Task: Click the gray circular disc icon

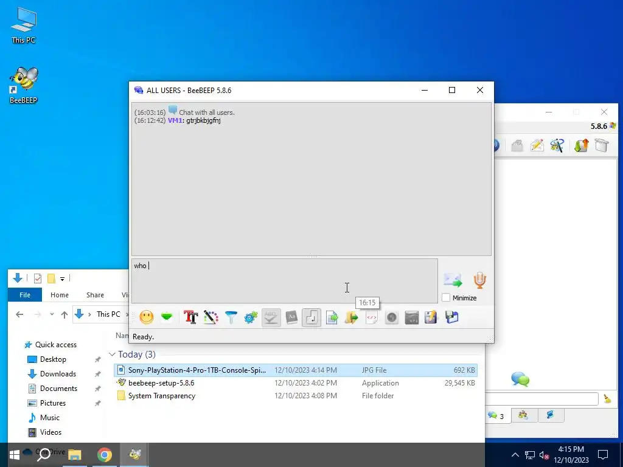Action: pos(392,317)
